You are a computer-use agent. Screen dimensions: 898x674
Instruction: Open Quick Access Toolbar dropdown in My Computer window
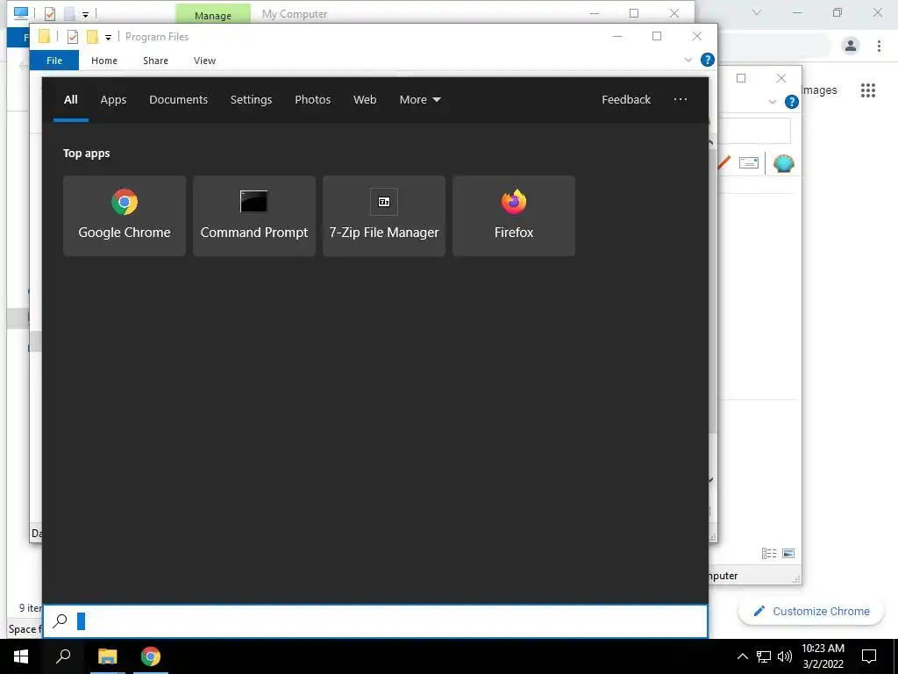coord(85,14)
